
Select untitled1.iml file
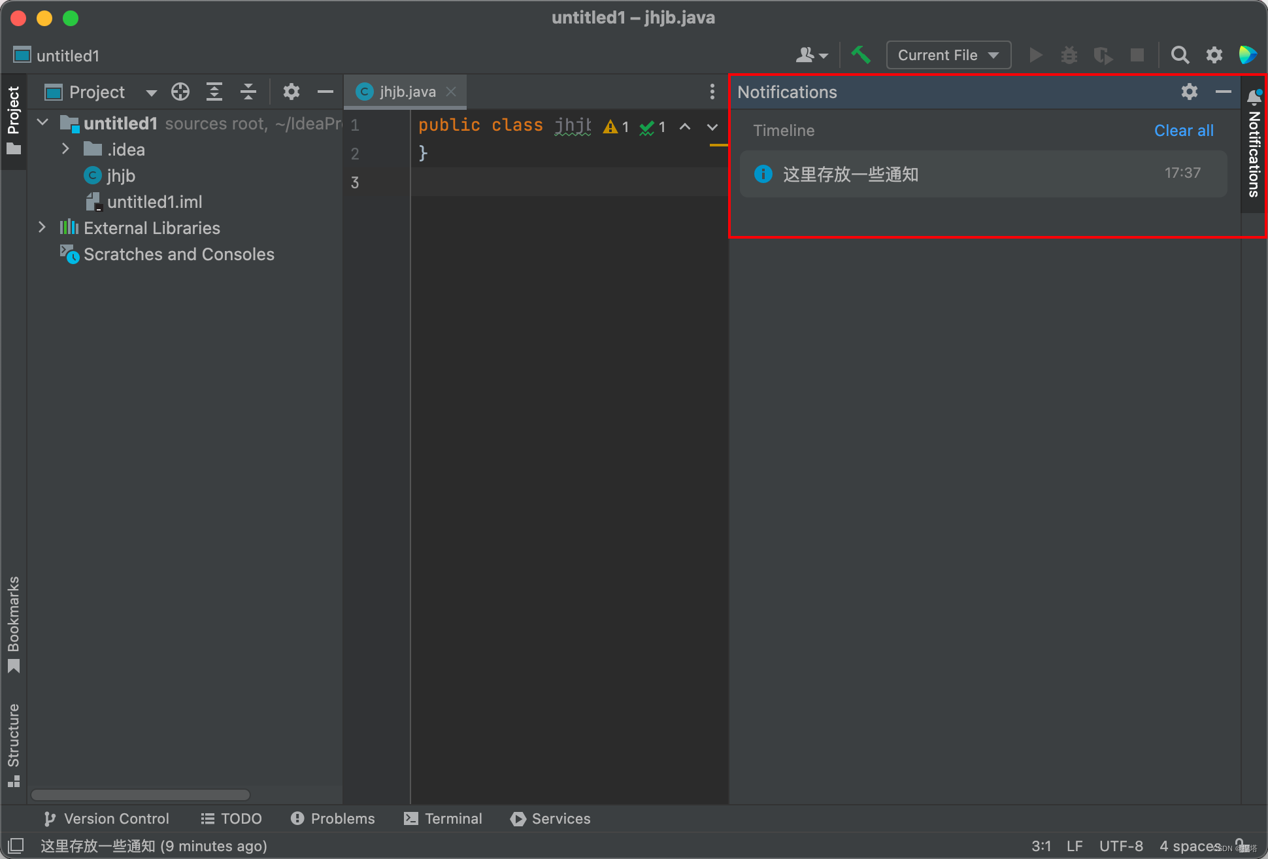pos(144,202)
